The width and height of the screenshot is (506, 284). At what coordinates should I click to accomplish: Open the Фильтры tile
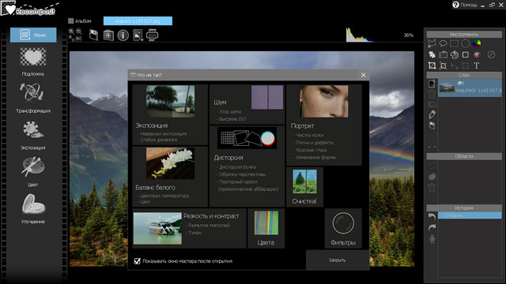343,228
